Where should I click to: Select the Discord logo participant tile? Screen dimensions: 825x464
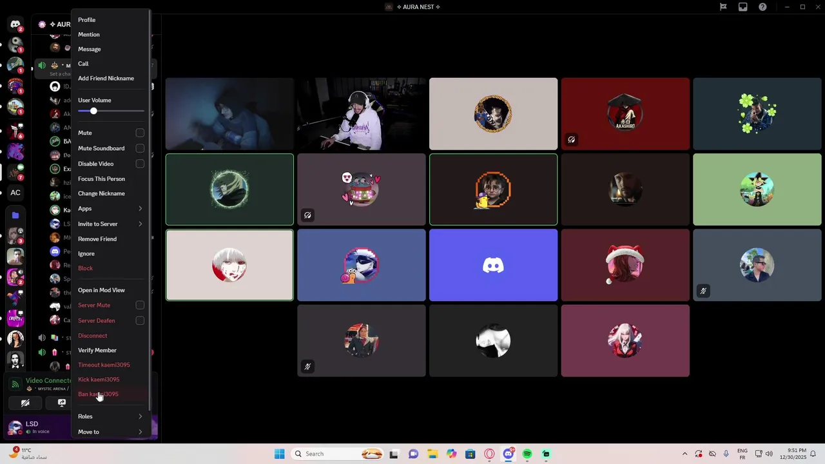click(493, 265)
